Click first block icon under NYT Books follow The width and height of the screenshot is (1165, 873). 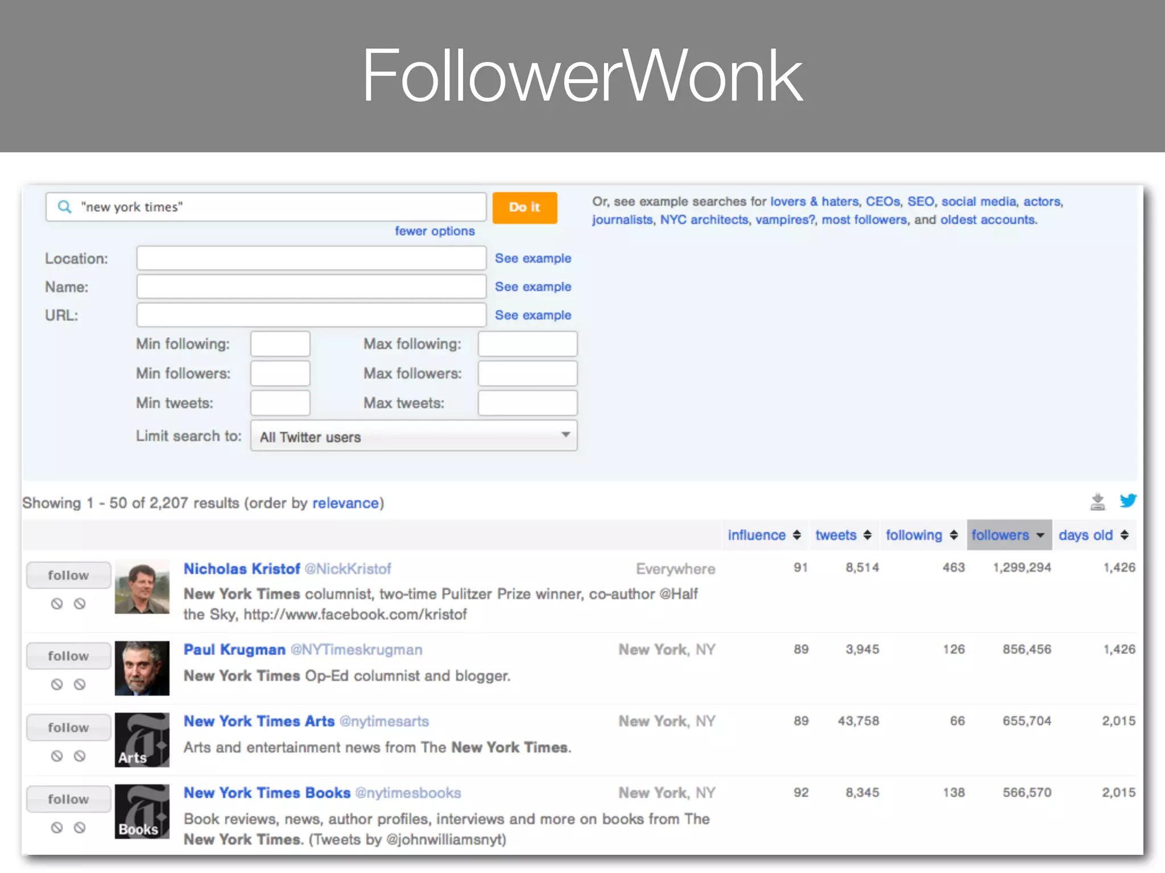pos(57,828)
